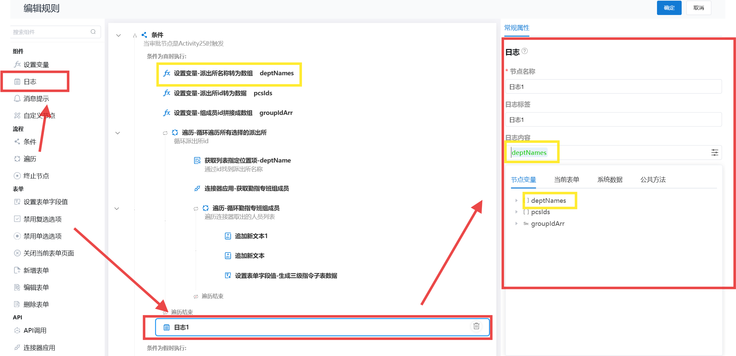Delete the 日志1 node with trash icon

pos(476,326)
